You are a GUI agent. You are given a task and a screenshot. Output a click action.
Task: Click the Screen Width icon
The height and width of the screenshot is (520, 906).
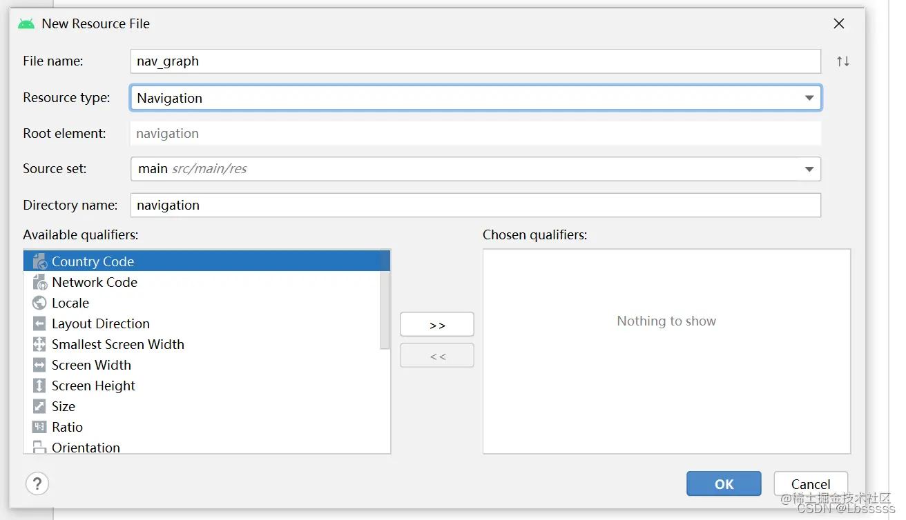39,365
